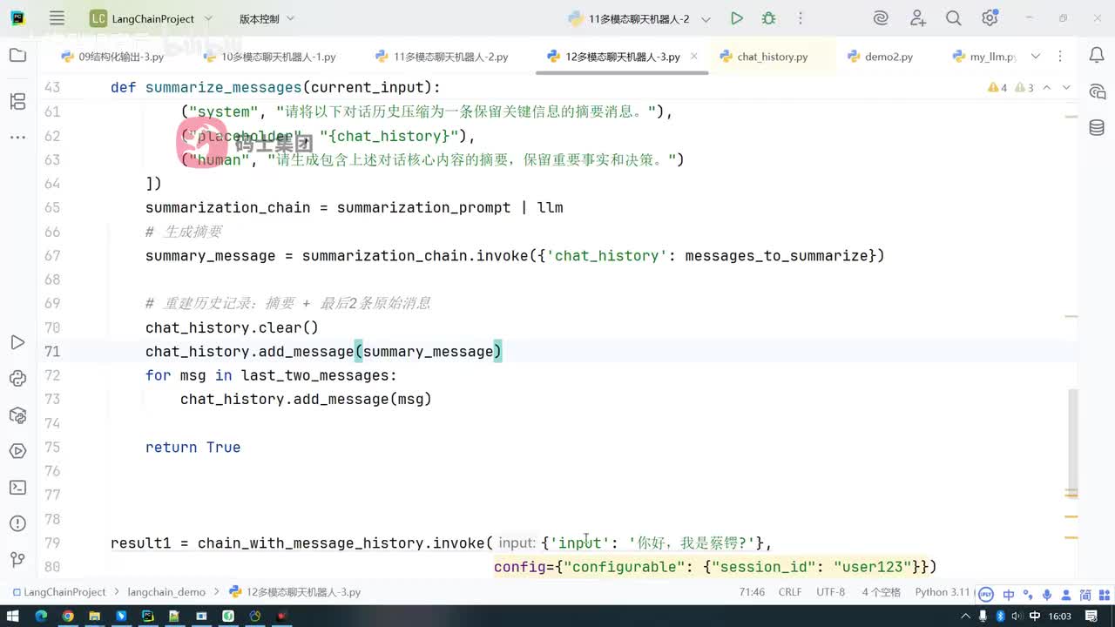Open the main hamburger menu
The image size is (1115, 627).
click(x=57, y=18)
